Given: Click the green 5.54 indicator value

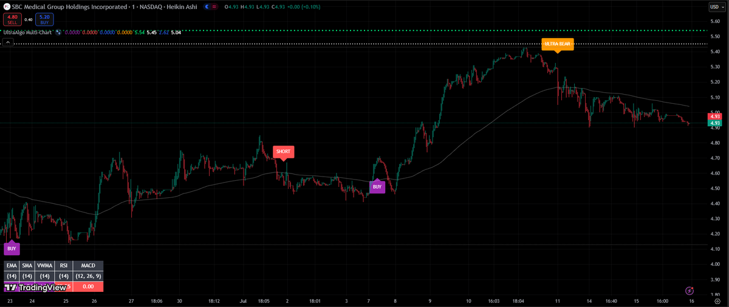Looking at the screenshot, I should pos(139,32).
